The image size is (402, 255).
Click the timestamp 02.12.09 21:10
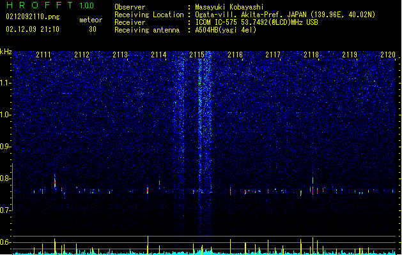(x=33, y=29)
